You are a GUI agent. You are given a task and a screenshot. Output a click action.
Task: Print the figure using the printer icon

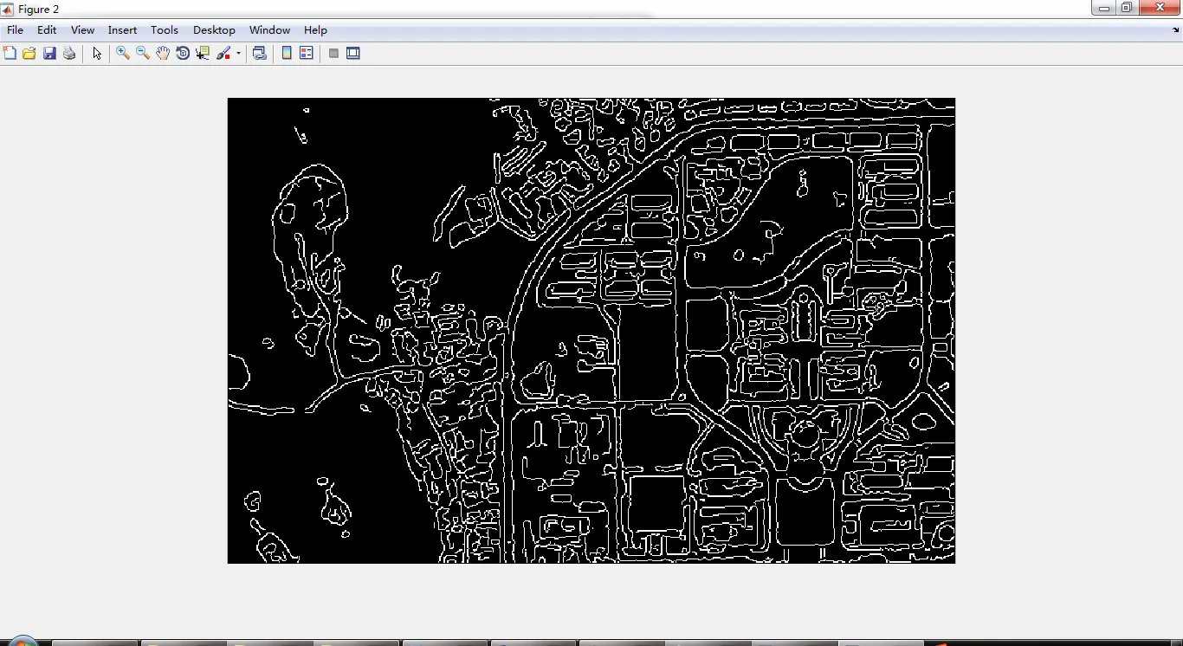69,54
